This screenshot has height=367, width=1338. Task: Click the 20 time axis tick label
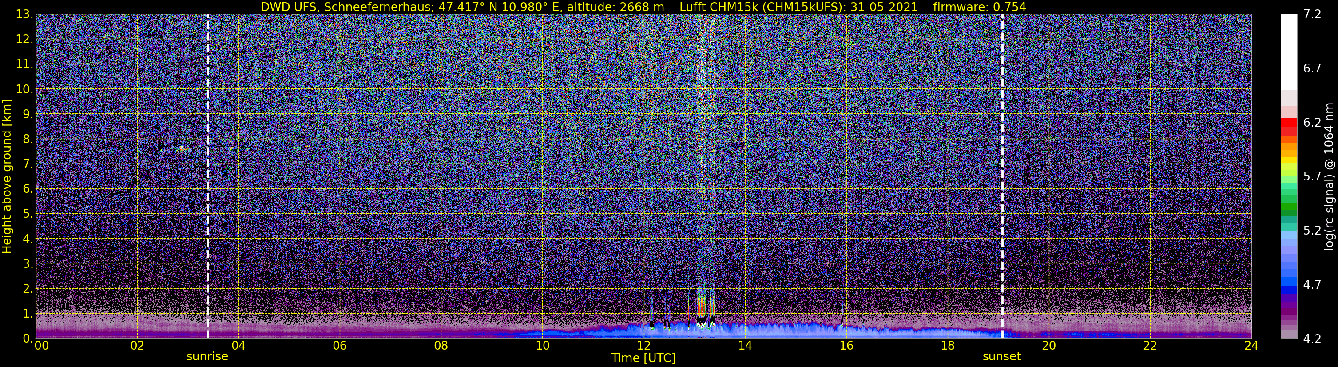coord(1049,346)
